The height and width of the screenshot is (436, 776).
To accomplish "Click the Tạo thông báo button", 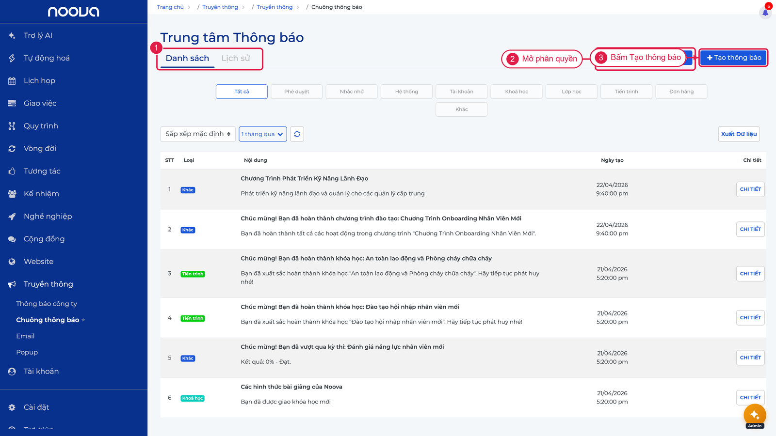I will 734,58.
